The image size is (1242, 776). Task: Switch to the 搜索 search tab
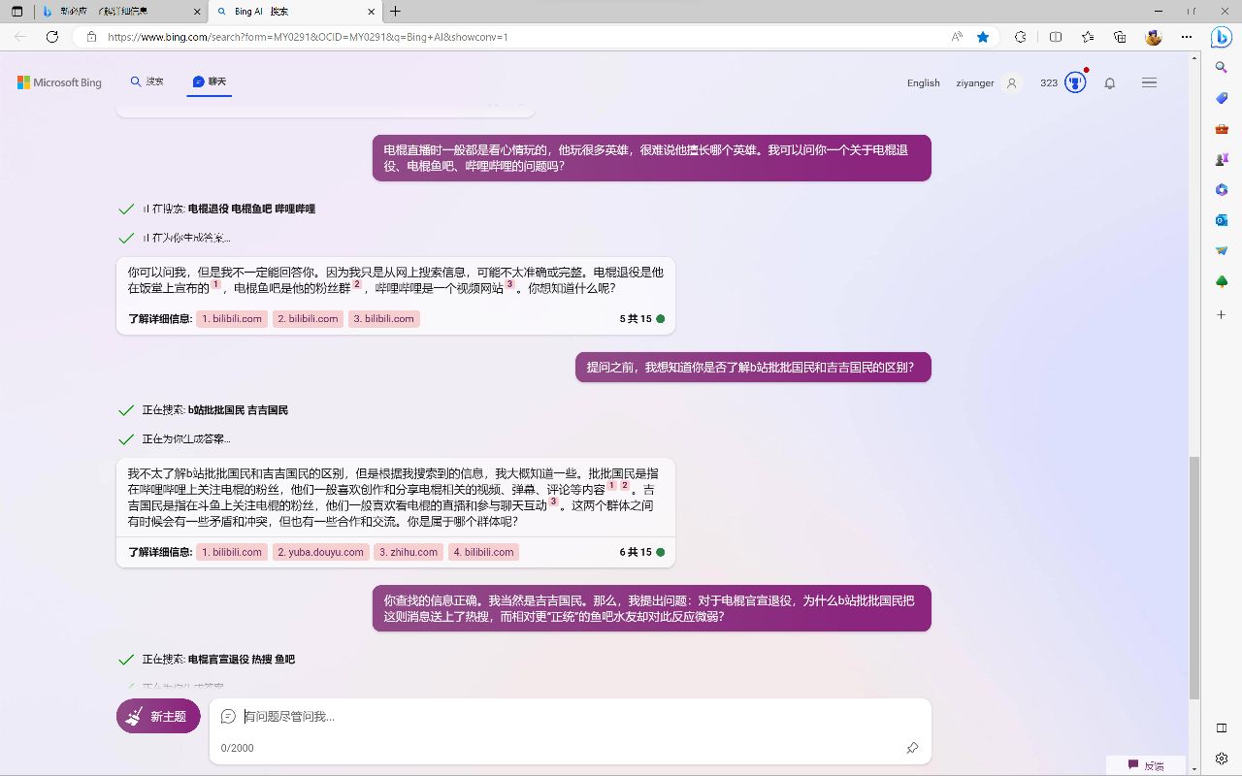point(147,82)
